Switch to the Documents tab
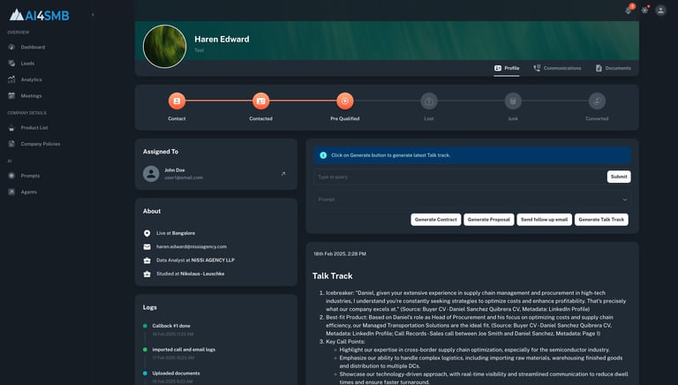Image resolution: width=678 pixels, height=385 pixels. click(x=614, y=68)
